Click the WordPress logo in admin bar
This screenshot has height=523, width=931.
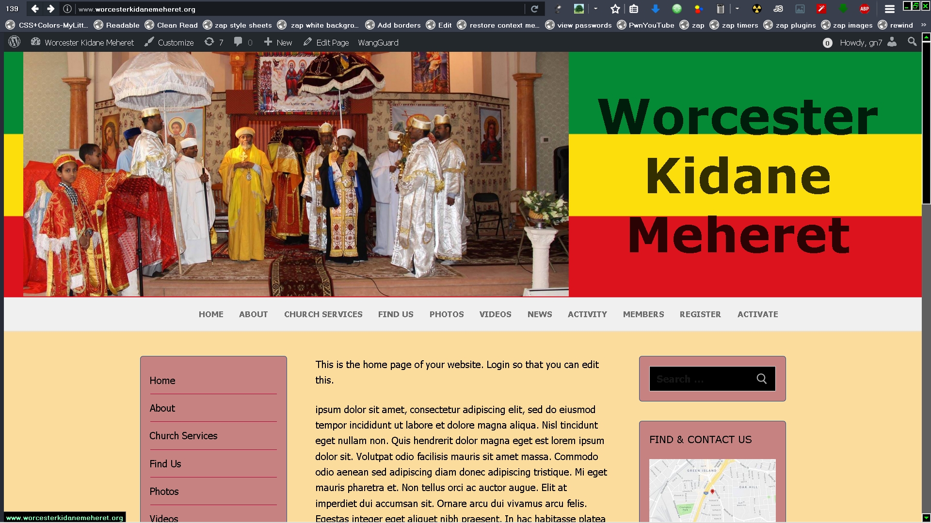coord(15,42)
